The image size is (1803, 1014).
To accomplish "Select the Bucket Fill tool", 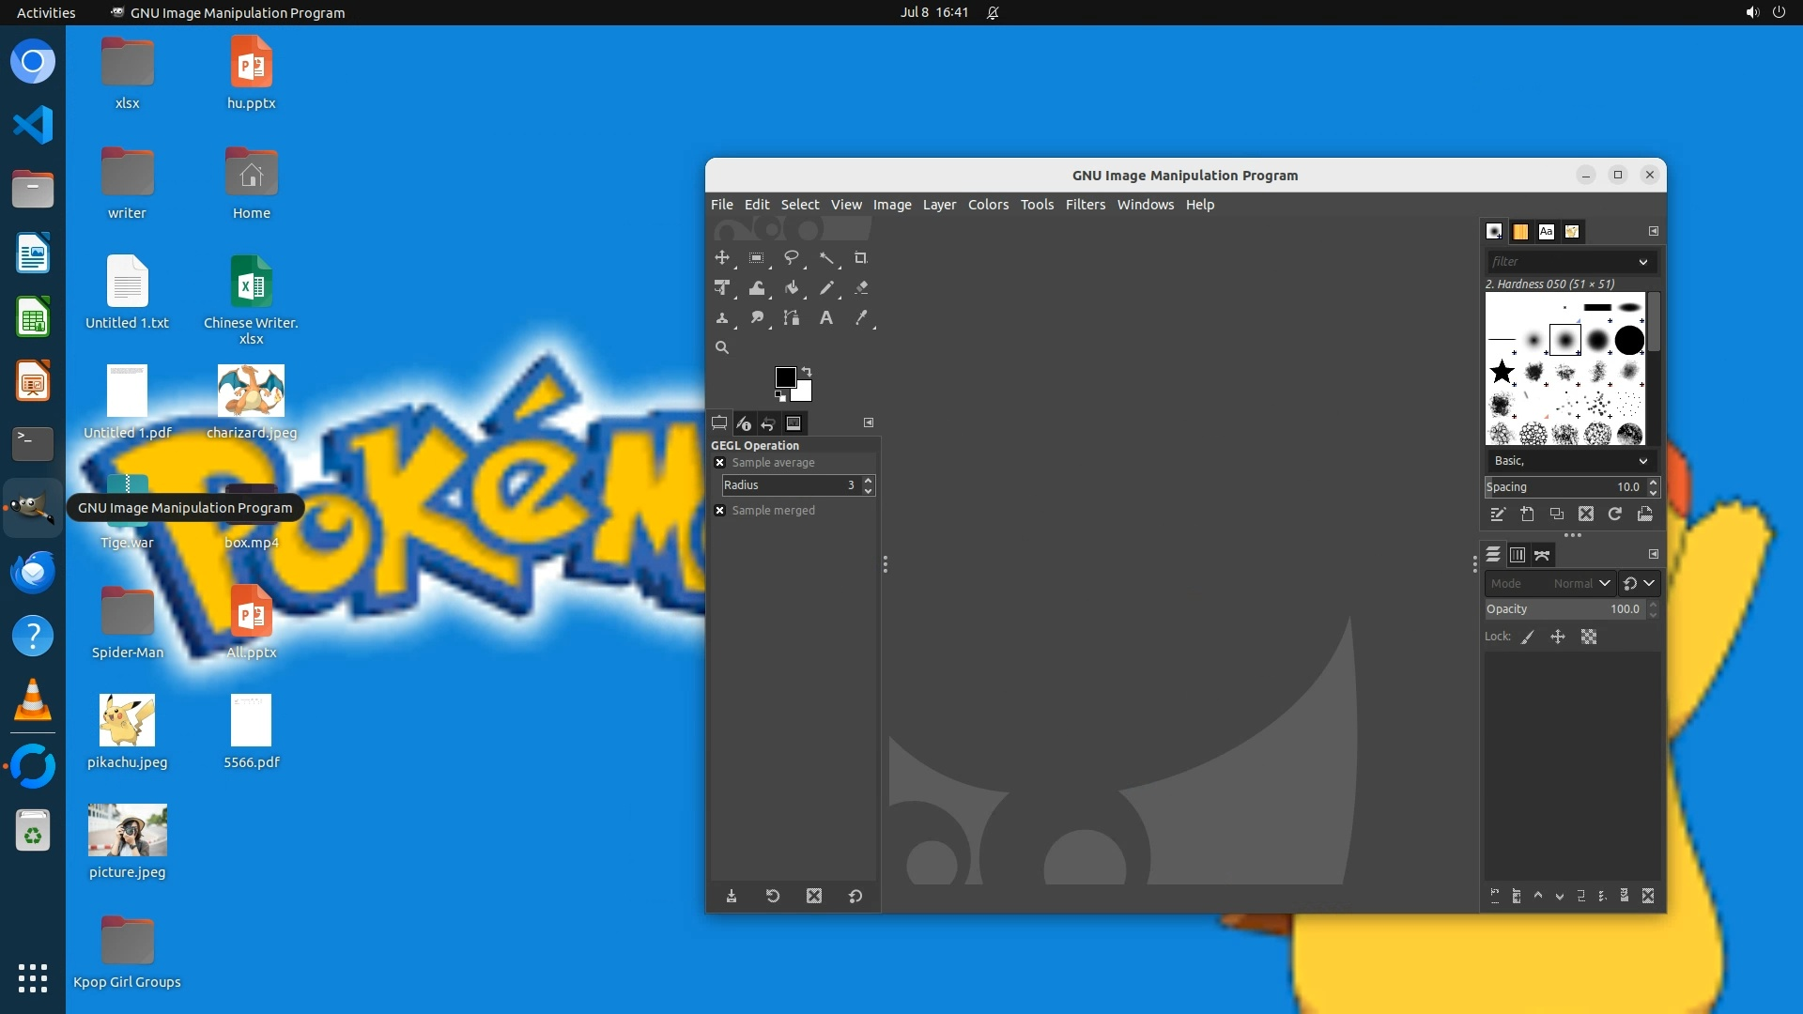I will [x=792, y=288].
